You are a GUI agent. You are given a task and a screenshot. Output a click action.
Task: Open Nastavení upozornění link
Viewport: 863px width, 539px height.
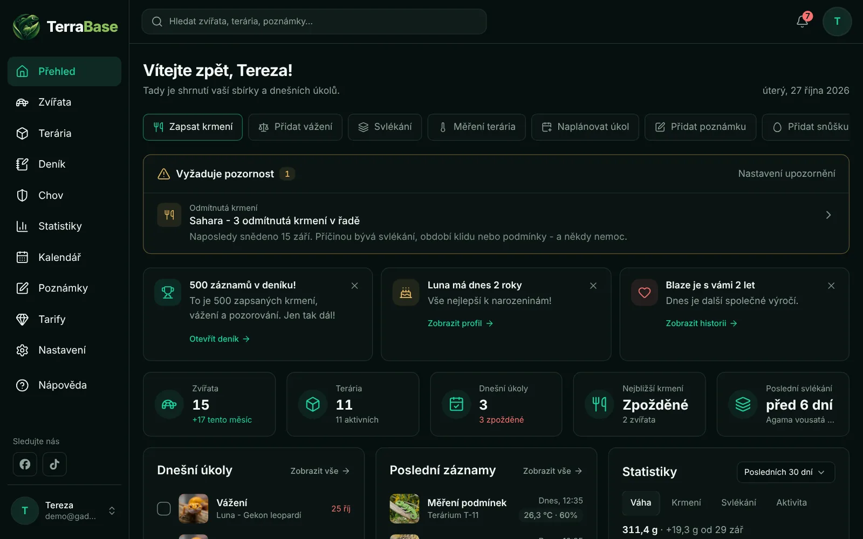786,174
